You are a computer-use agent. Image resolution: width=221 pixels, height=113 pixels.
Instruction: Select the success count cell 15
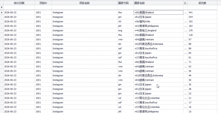202,112
